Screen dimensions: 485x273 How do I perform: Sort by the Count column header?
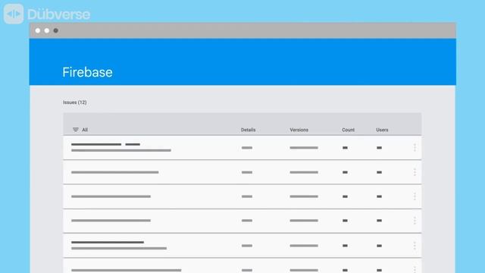tap(348, 130)
